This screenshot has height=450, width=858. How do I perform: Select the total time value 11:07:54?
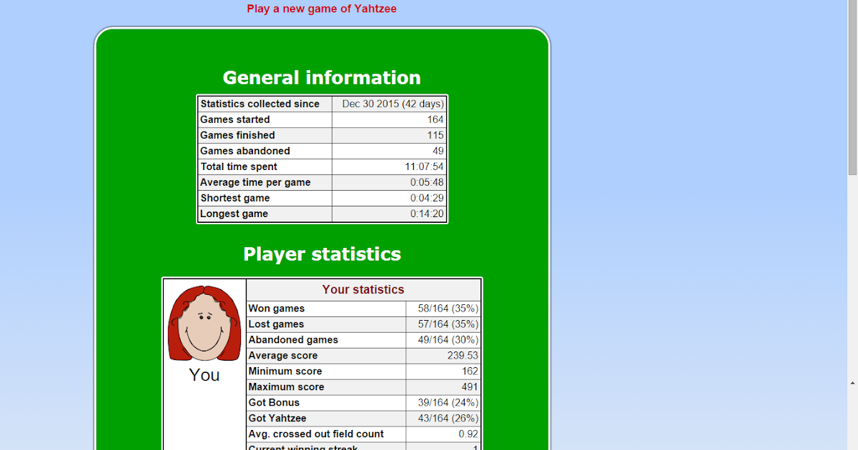(424, 166)
